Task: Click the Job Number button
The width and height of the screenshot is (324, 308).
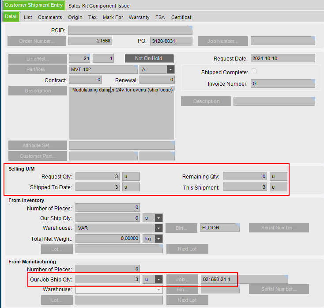Action: coord(223,41)
